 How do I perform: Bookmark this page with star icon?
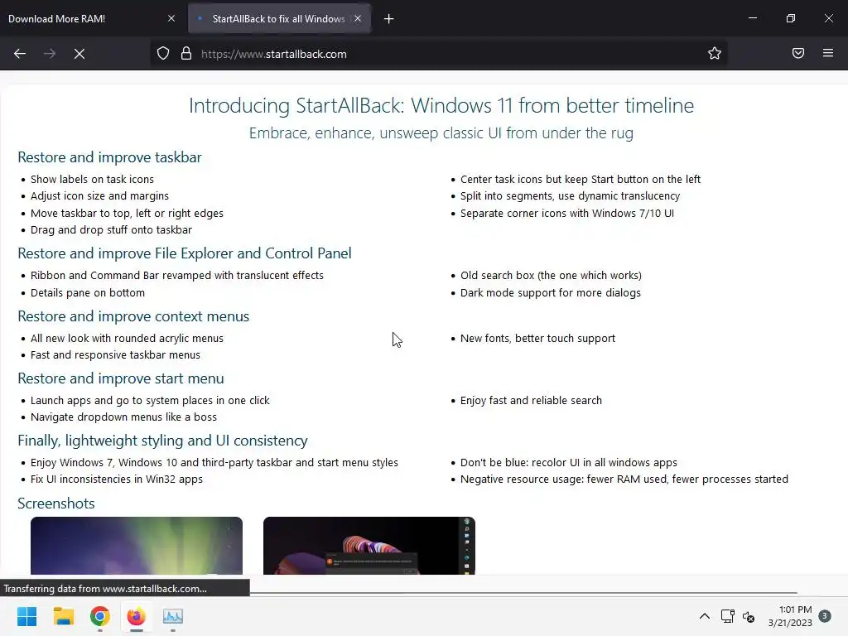715,53
